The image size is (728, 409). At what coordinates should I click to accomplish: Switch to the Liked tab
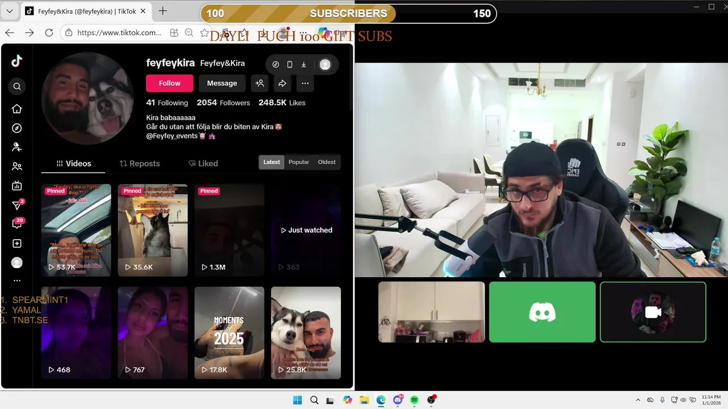coord(203,164)
